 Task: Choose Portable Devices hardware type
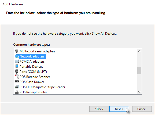31,67
